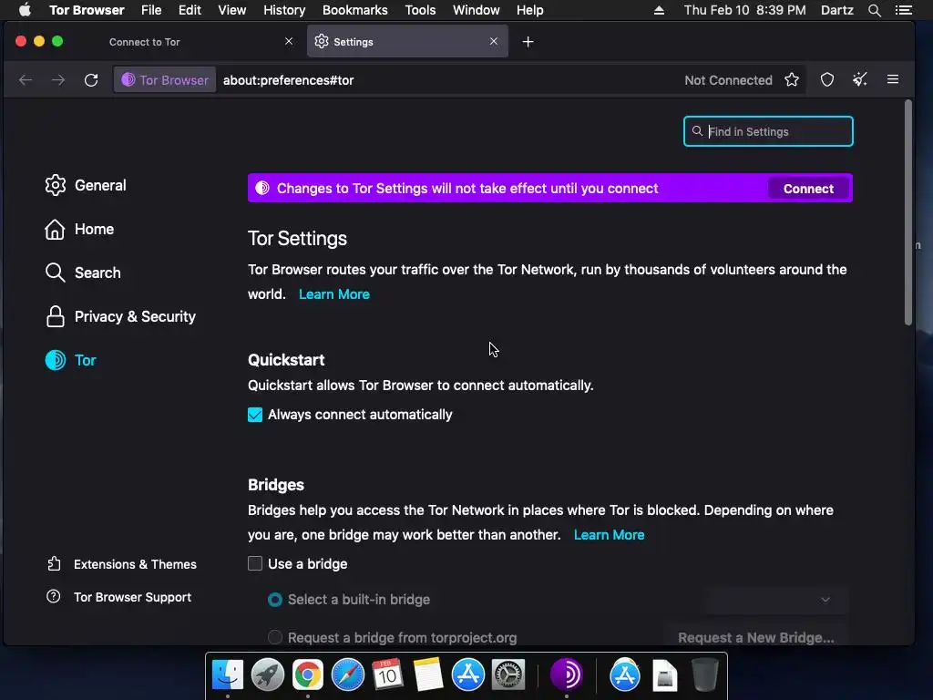
Task: Click the Dartz user name in menu bar
Action: tap(837, 10)
